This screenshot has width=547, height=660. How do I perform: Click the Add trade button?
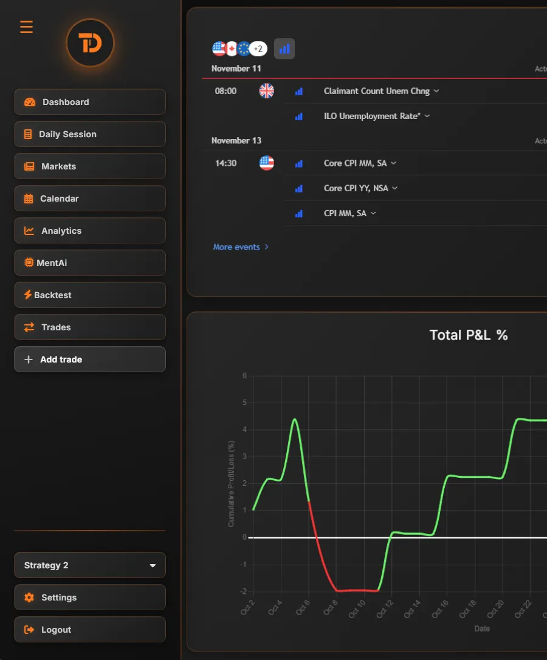point(90,359)
